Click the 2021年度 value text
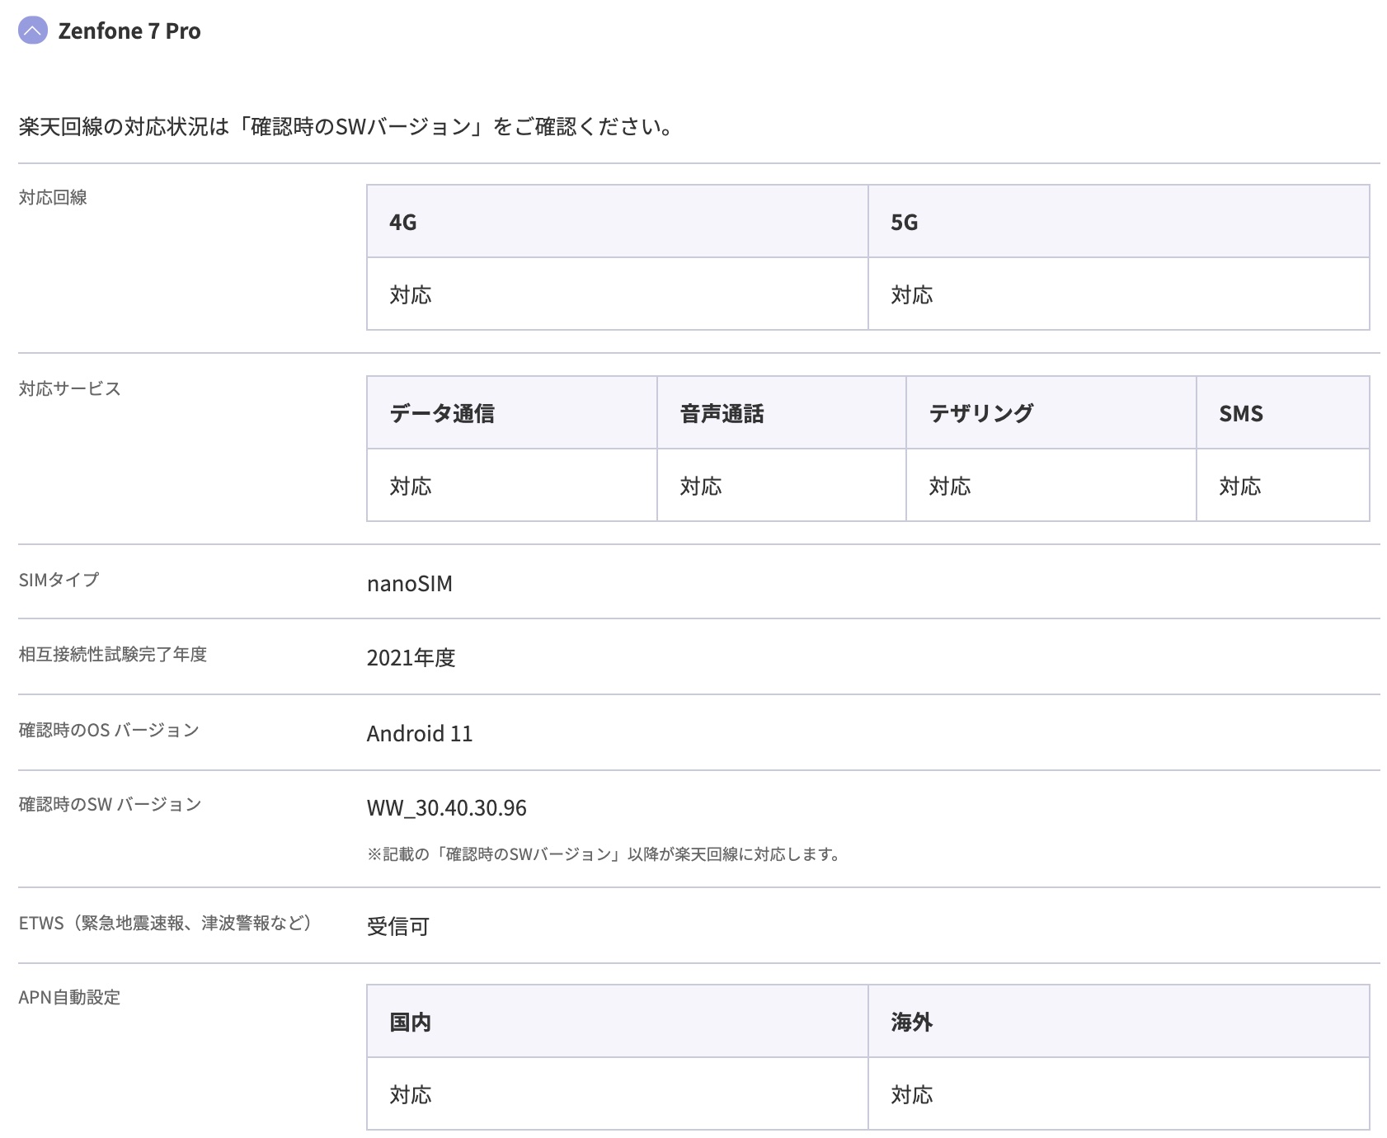 click(411, 657)
